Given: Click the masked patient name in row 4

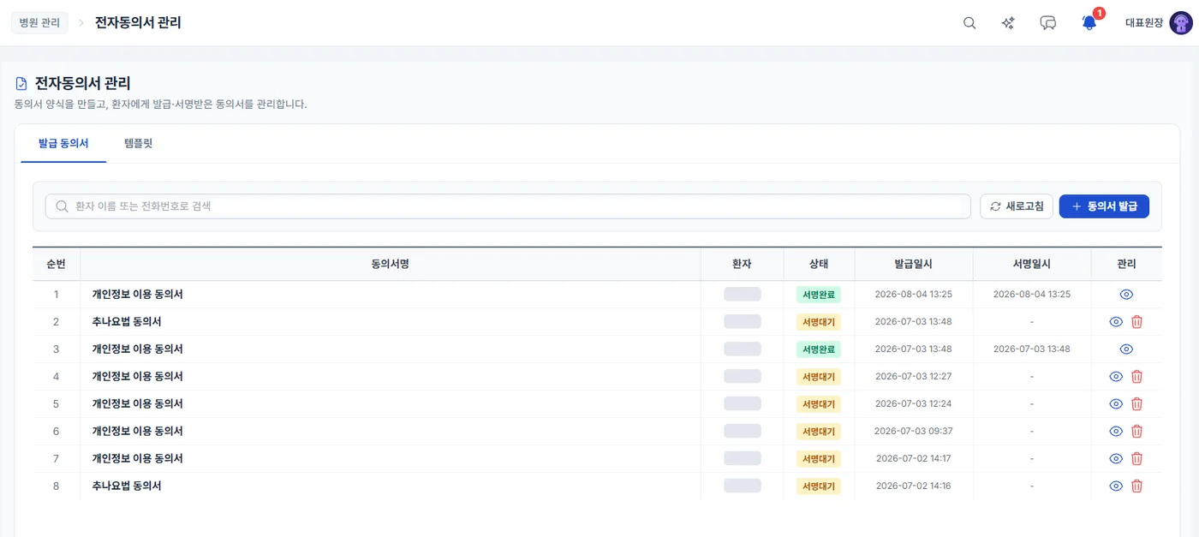Looking at the screenshot, I should (743, 377).
